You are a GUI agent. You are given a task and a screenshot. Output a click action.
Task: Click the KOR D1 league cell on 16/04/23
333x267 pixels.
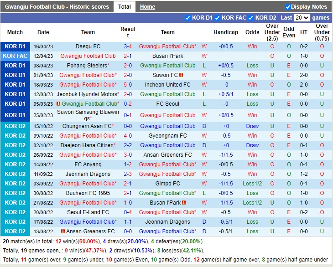15,46
